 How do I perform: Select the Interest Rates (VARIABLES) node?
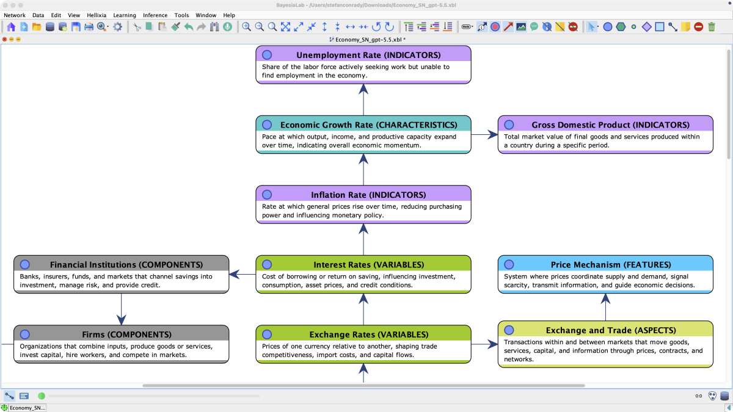[x=363, y=274]
